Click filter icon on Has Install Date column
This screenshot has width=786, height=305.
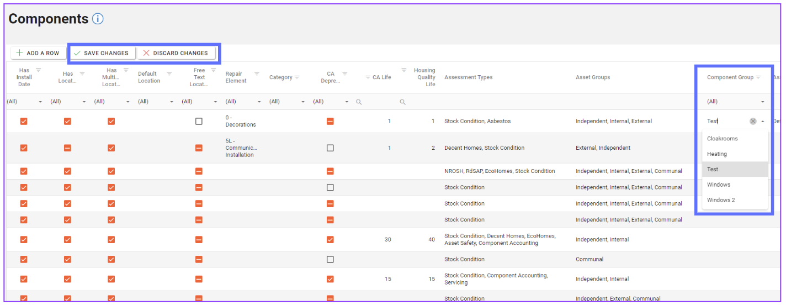click(39, 70)
